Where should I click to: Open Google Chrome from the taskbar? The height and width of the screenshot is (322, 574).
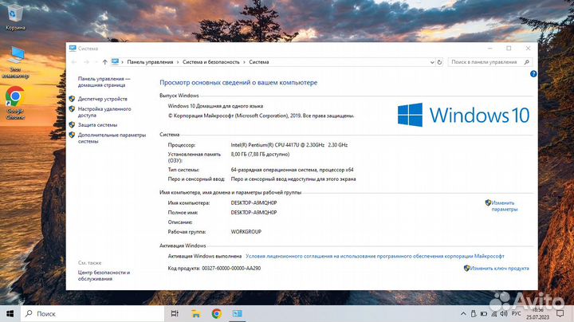pyautogui.click(x=217, y=313)
